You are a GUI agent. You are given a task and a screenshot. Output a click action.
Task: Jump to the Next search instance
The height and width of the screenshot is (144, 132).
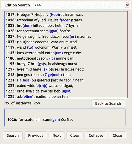tap(57, 135)
